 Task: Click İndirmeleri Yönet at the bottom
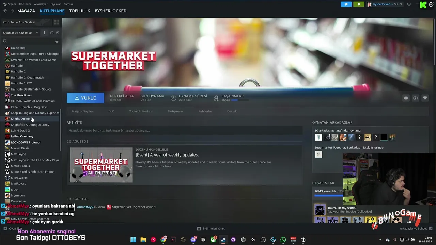(x=211, y=229)
